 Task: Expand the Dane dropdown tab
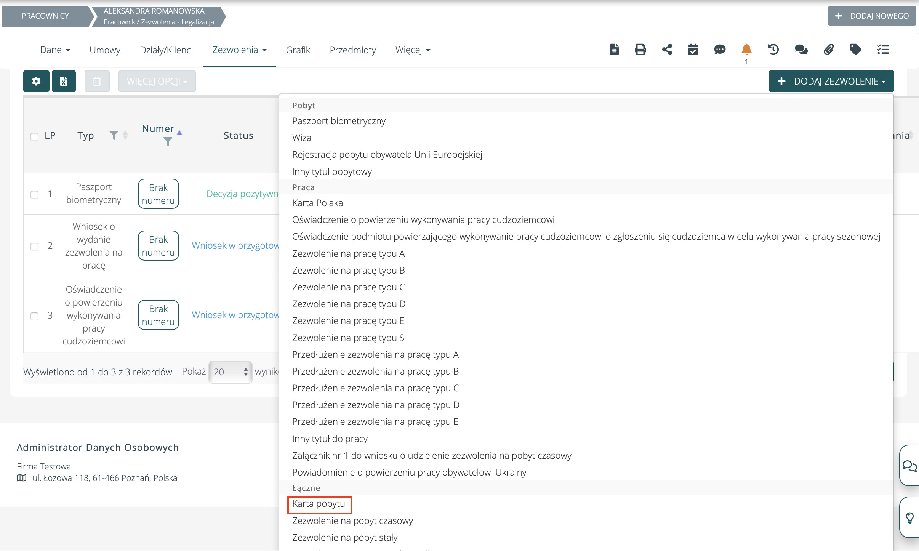55,50
